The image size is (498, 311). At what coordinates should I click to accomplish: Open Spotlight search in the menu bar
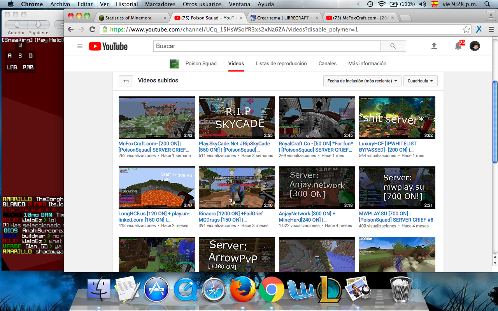(x=487, y=4)
